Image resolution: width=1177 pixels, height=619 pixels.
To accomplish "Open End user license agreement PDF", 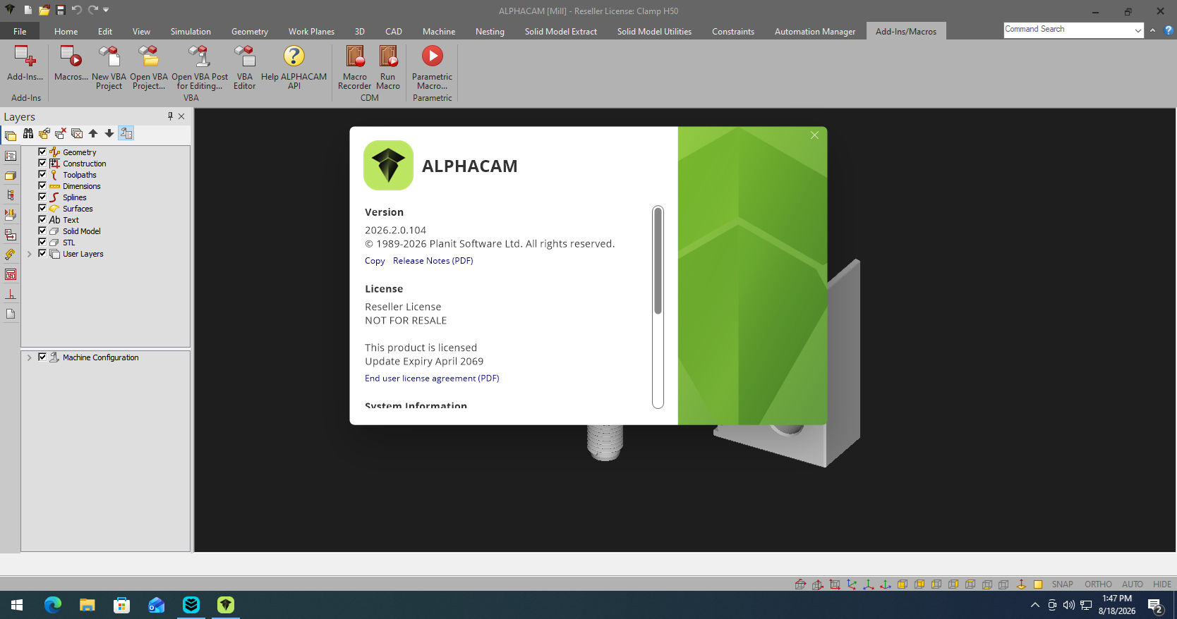I will 432,379.
